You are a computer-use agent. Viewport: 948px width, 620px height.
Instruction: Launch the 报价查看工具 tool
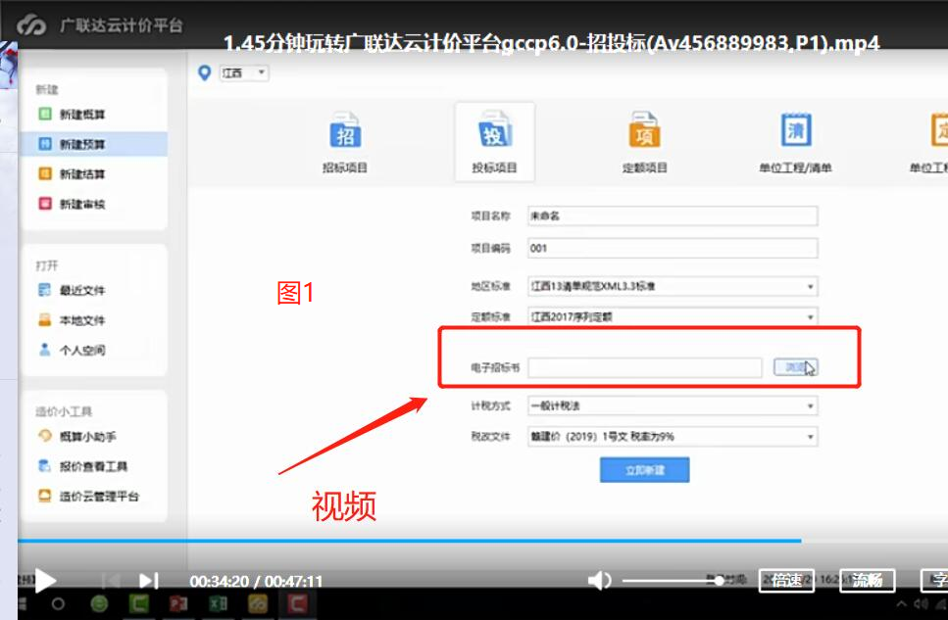point(82,466)
